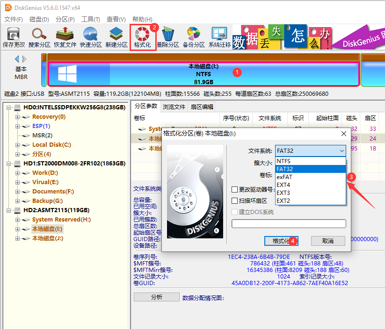The width and height of the screenshot is (385, 329).
Task: Click the drive icon beside System Reserved(H:)
Action: pyautogui.click(x=26, y=220)
